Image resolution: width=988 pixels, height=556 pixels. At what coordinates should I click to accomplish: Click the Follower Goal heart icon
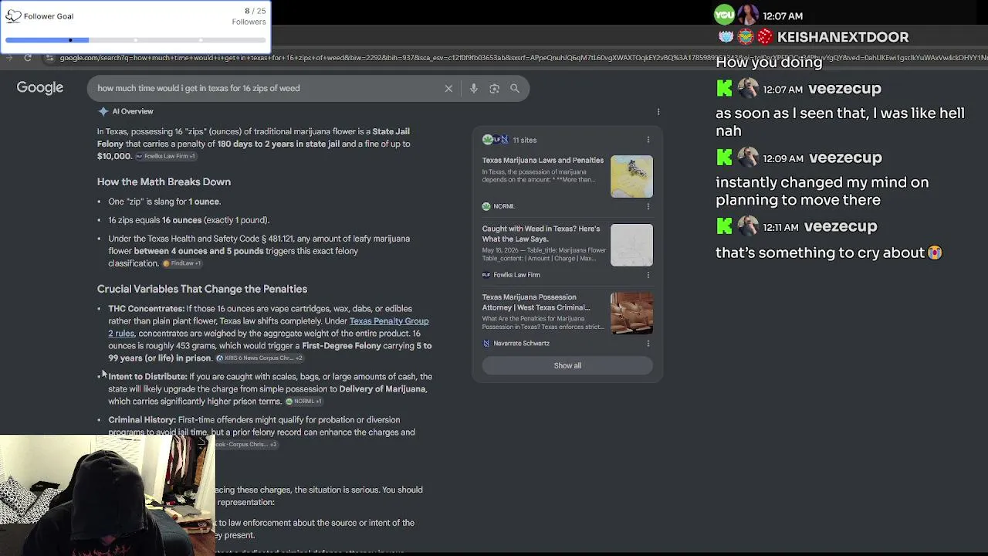13,16
